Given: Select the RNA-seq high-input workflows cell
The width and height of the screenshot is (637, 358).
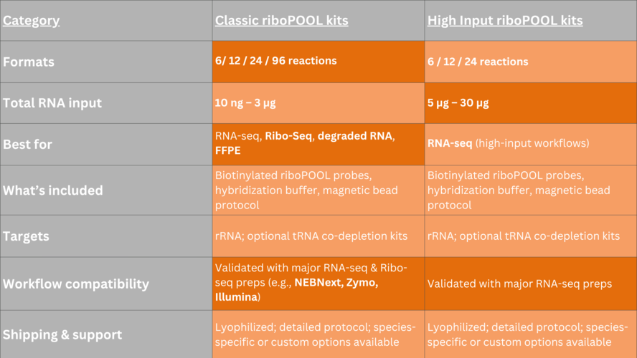Looking at the screenshot, I should (x=531, y=145).
